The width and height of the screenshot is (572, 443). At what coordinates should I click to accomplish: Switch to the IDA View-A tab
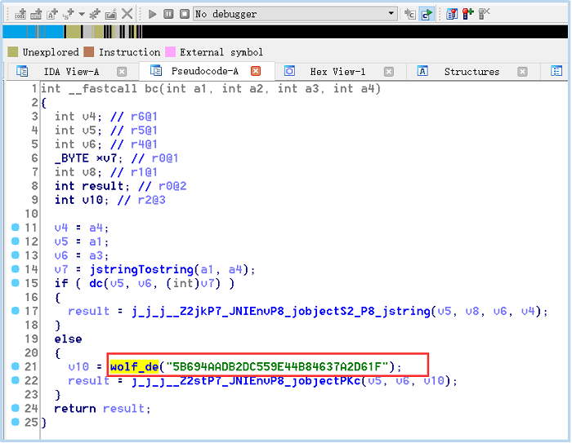(72, 72)
